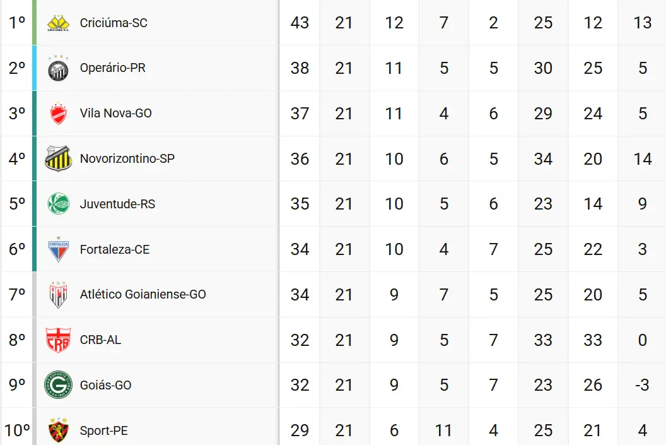Image resolution: width=666 pixels, height=445 pixels.
Task: Click Criciúma's 43 points cell
Action: click(x=300, y=23)
